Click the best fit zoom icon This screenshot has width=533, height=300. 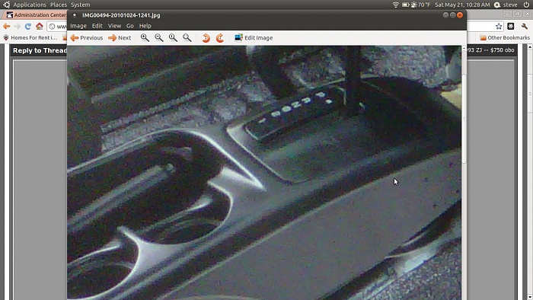tap(187, 38)
